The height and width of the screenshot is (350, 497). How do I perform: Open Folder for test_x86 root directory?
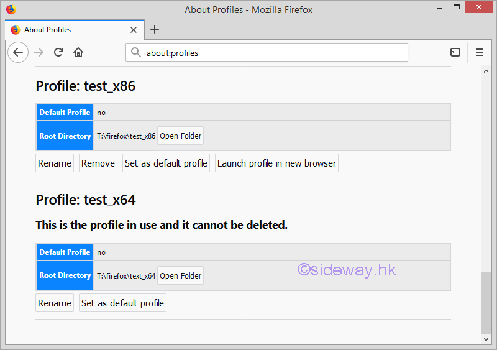pyautogui.click(x=180, y=136)
